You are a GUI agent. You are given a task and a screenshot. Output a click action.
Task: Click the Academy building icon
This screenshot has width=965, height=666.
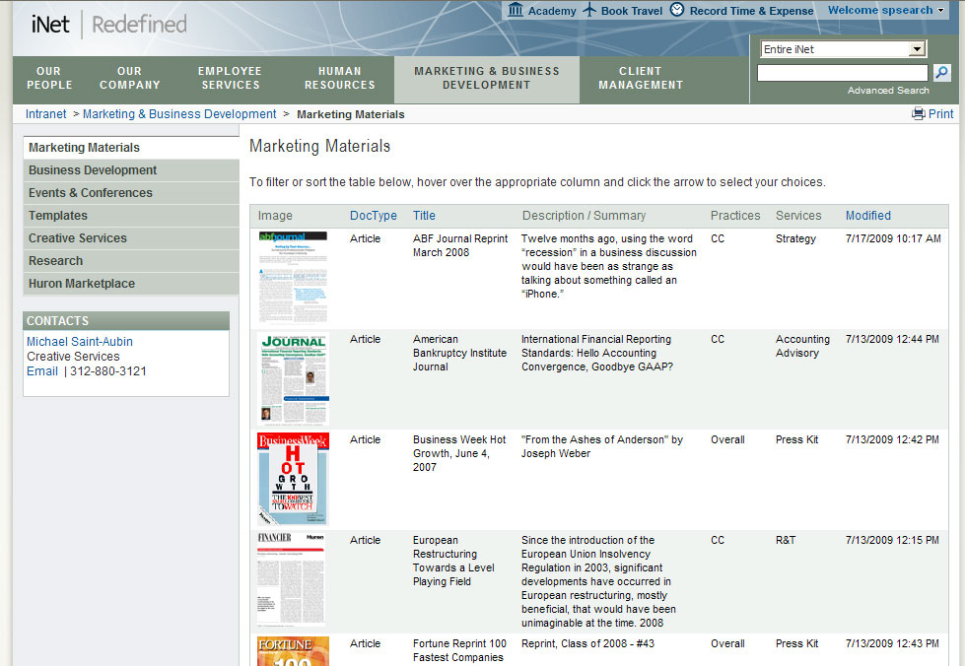click(516, 10)
